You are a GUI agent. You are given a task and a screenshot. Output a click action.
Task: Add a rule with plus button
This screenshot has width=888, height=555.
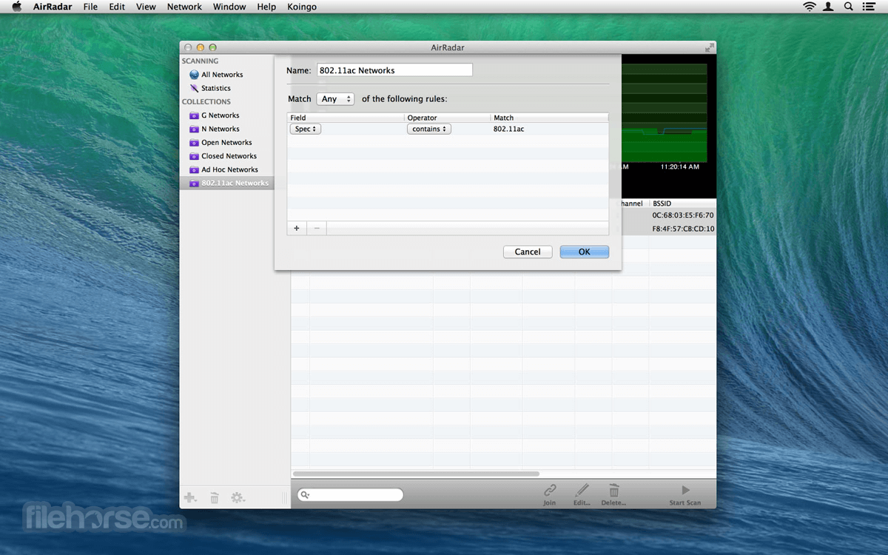(297, 228)
